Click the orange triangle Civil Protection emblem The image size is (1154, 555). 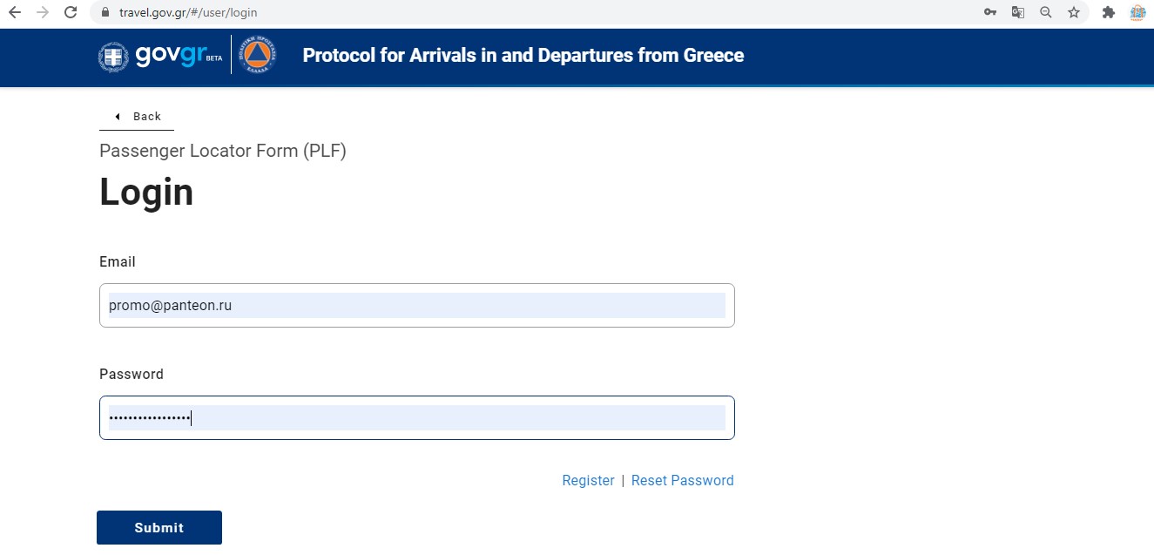coord(256,56)
